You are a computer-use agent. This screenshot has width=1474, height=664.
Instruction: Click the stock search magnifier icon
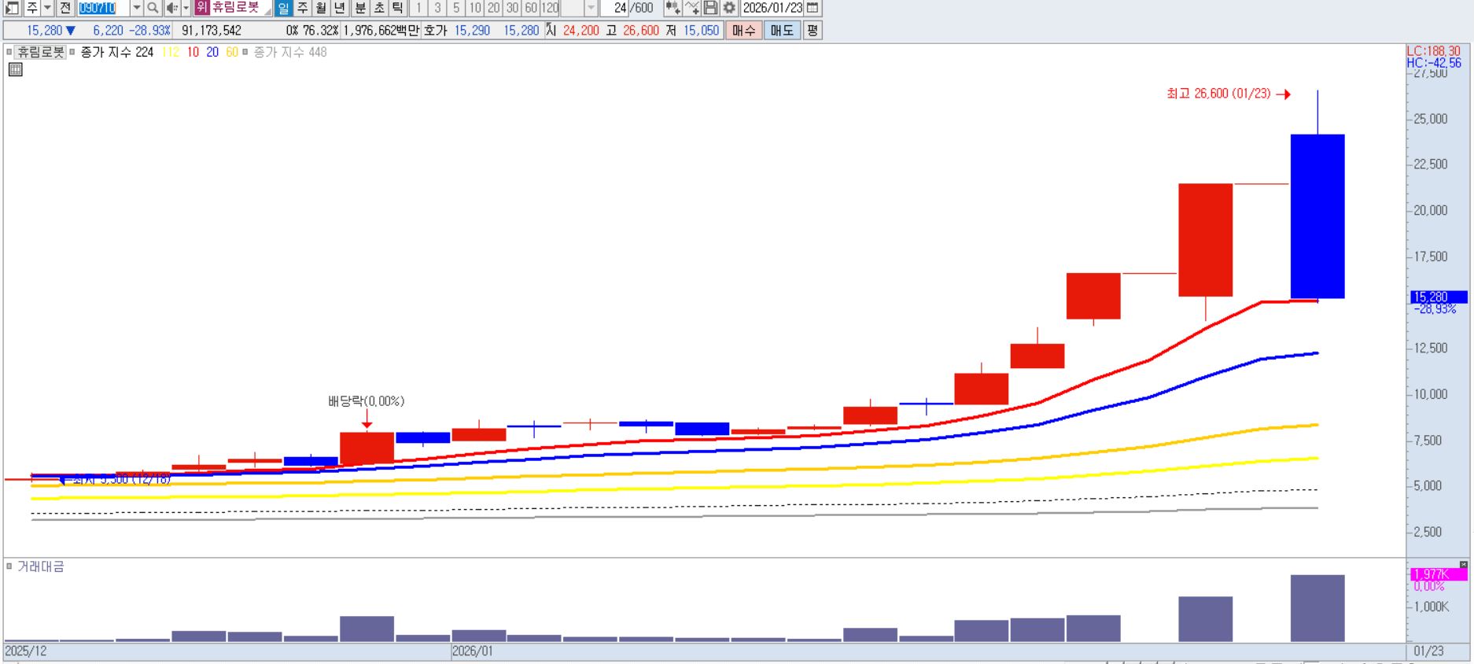[153, 8]
